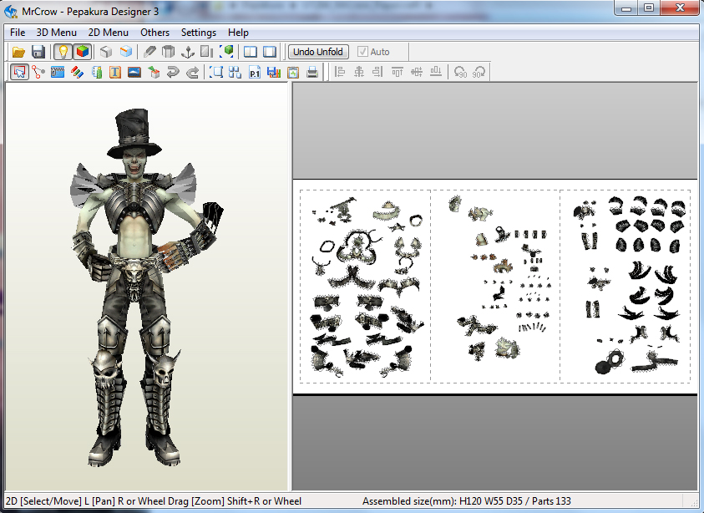Toggle the Auto checkbox
Image resolution: width=704 pixels, height=513 pixels.
(362, 52)
